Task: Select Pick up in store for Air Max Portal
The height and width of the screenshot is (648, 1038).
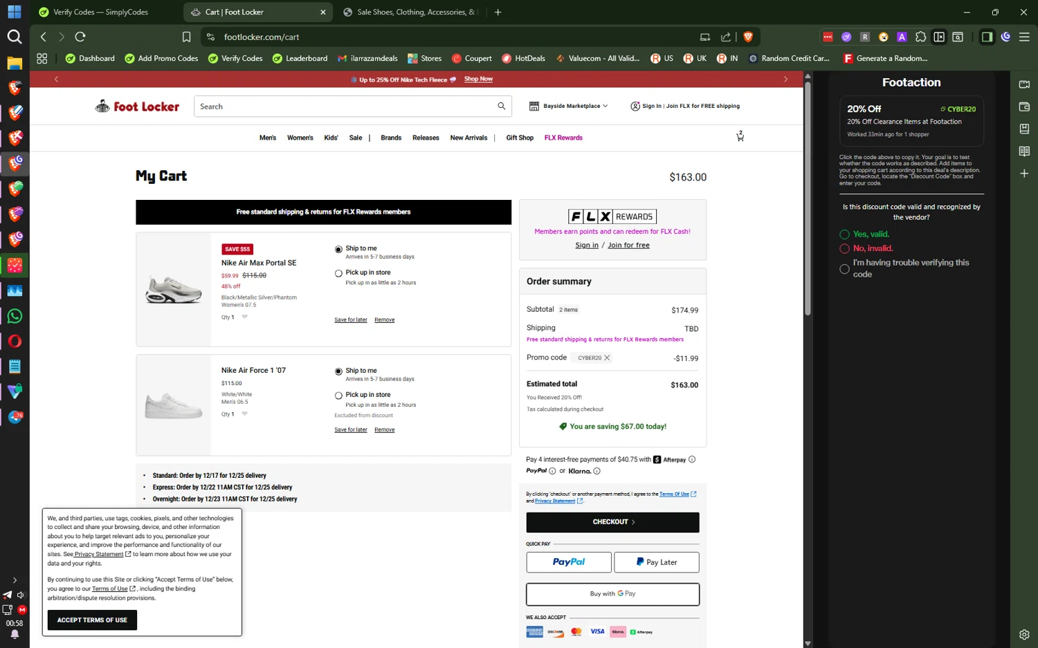Action: tap(338, 273)
